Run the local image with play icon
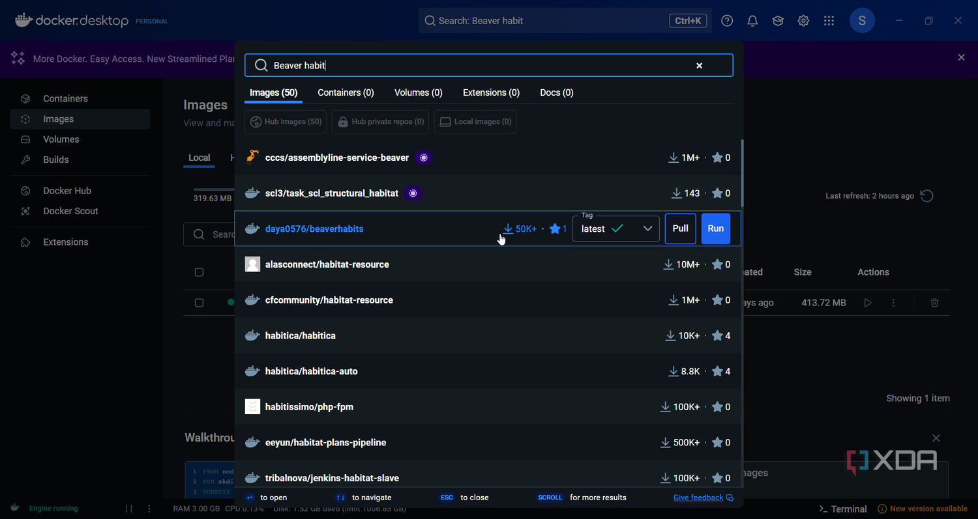 (x=867, y=303)
